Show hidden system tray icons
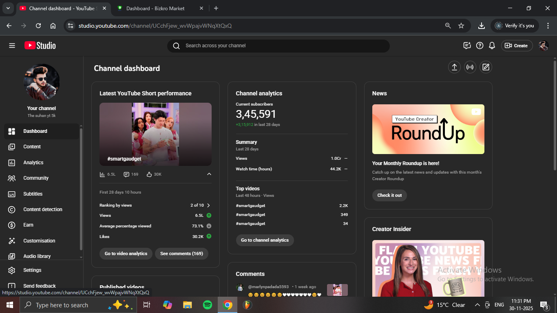The width and height of the screenshot is (557, 313). pyautogui.click(x=477, y=305)
